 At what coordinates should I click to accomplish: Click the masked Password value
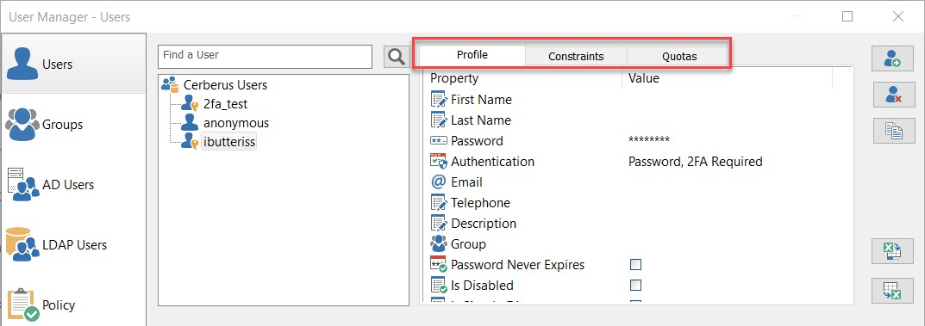649,141
